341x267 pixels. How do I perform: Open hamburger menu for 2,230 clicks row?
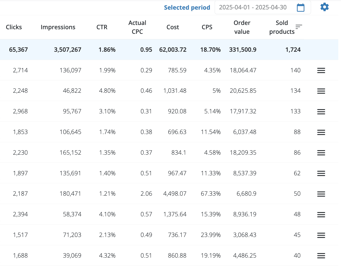click(x=321, y=153)
